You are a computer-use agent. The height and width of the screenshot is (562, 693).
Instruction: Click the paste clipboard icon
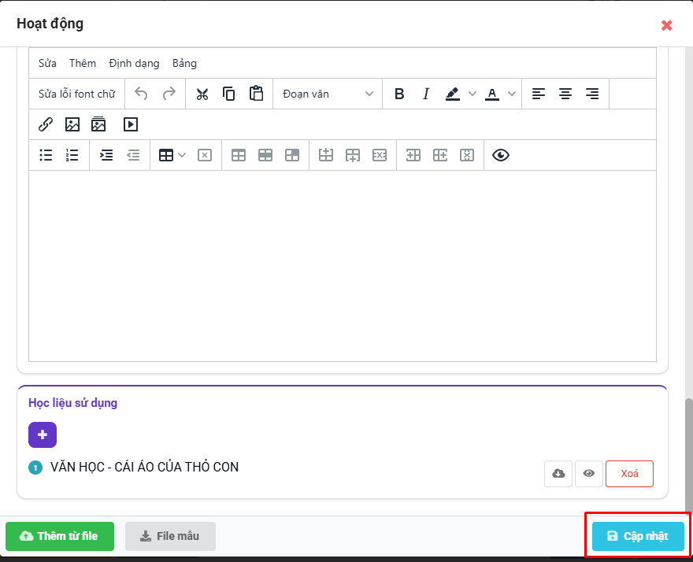tap(256, 94)
